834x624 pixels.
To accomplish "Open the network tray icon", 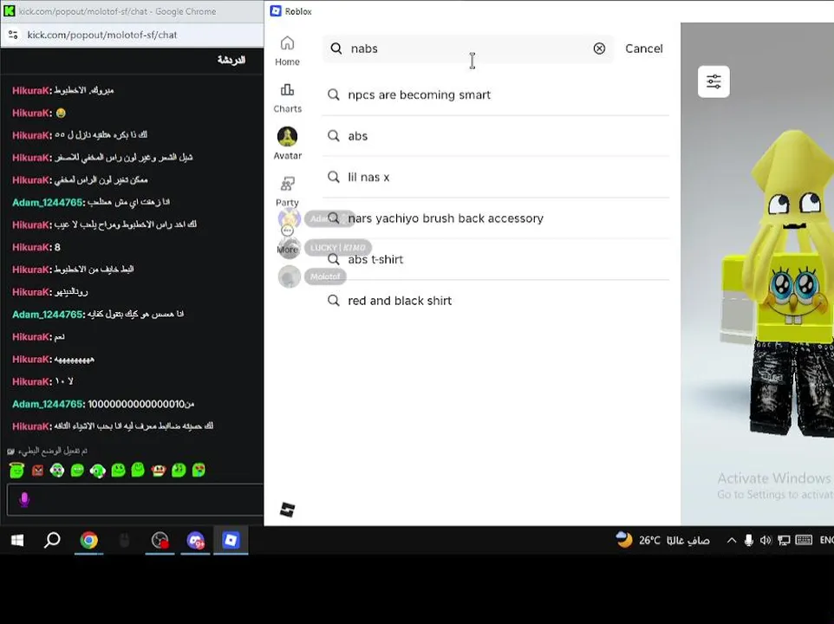I will coord(784,541).
